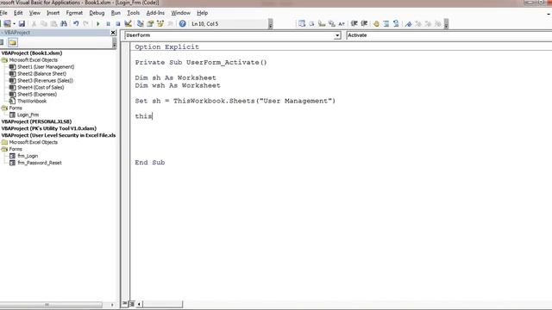This screenshot has height=310, width=552.
Task: Select VBAProject (Book1.xlsm) node
Action: pos(32,53)
